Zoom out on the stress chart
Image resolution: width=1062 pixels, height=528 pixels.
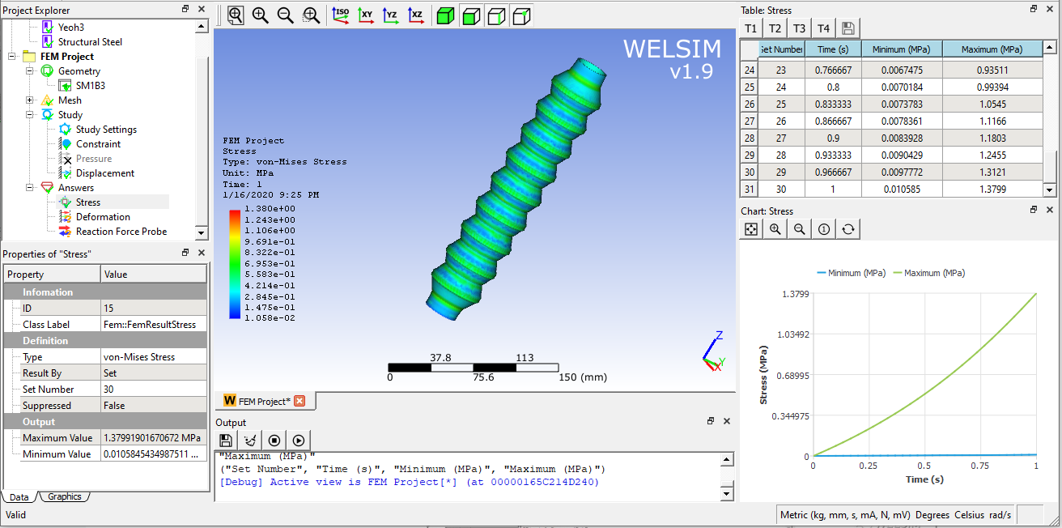pyautogui.click(x=800, y=229)
